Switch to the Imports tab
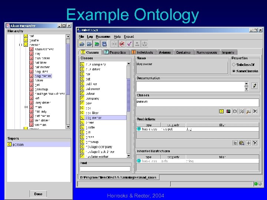The image size is (267, 200). click(x=228, y=52)
